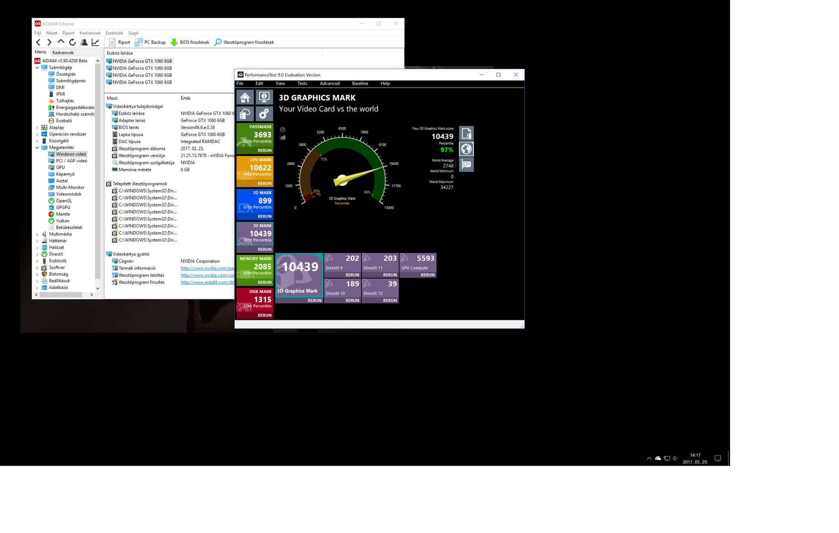Open AIDA64 Súgó menu

click(x=133, y=33)
